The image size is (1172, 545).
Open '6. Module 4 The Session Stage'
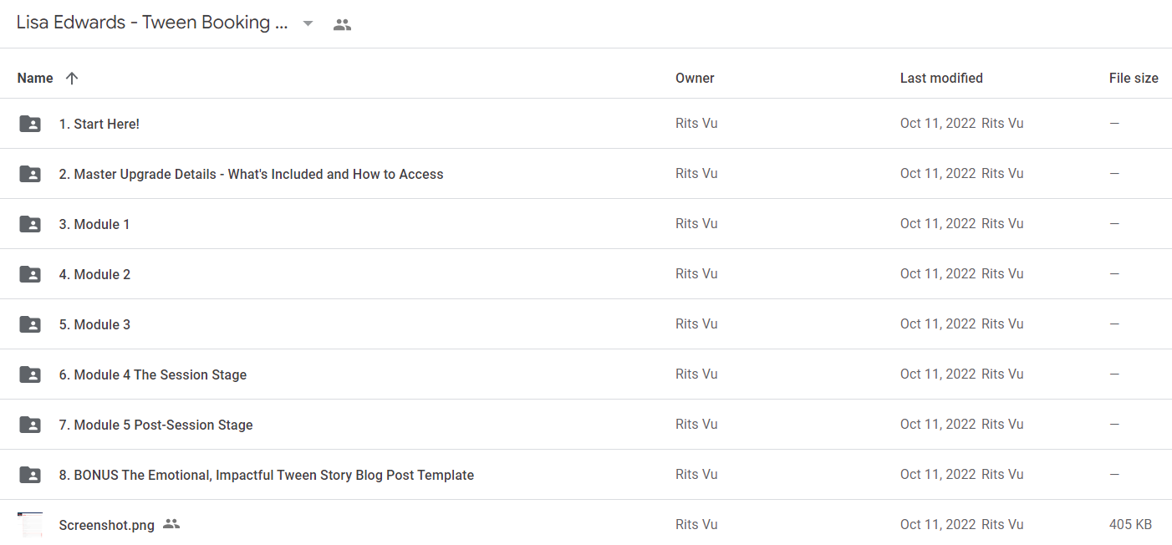click(x=153, y=374)
